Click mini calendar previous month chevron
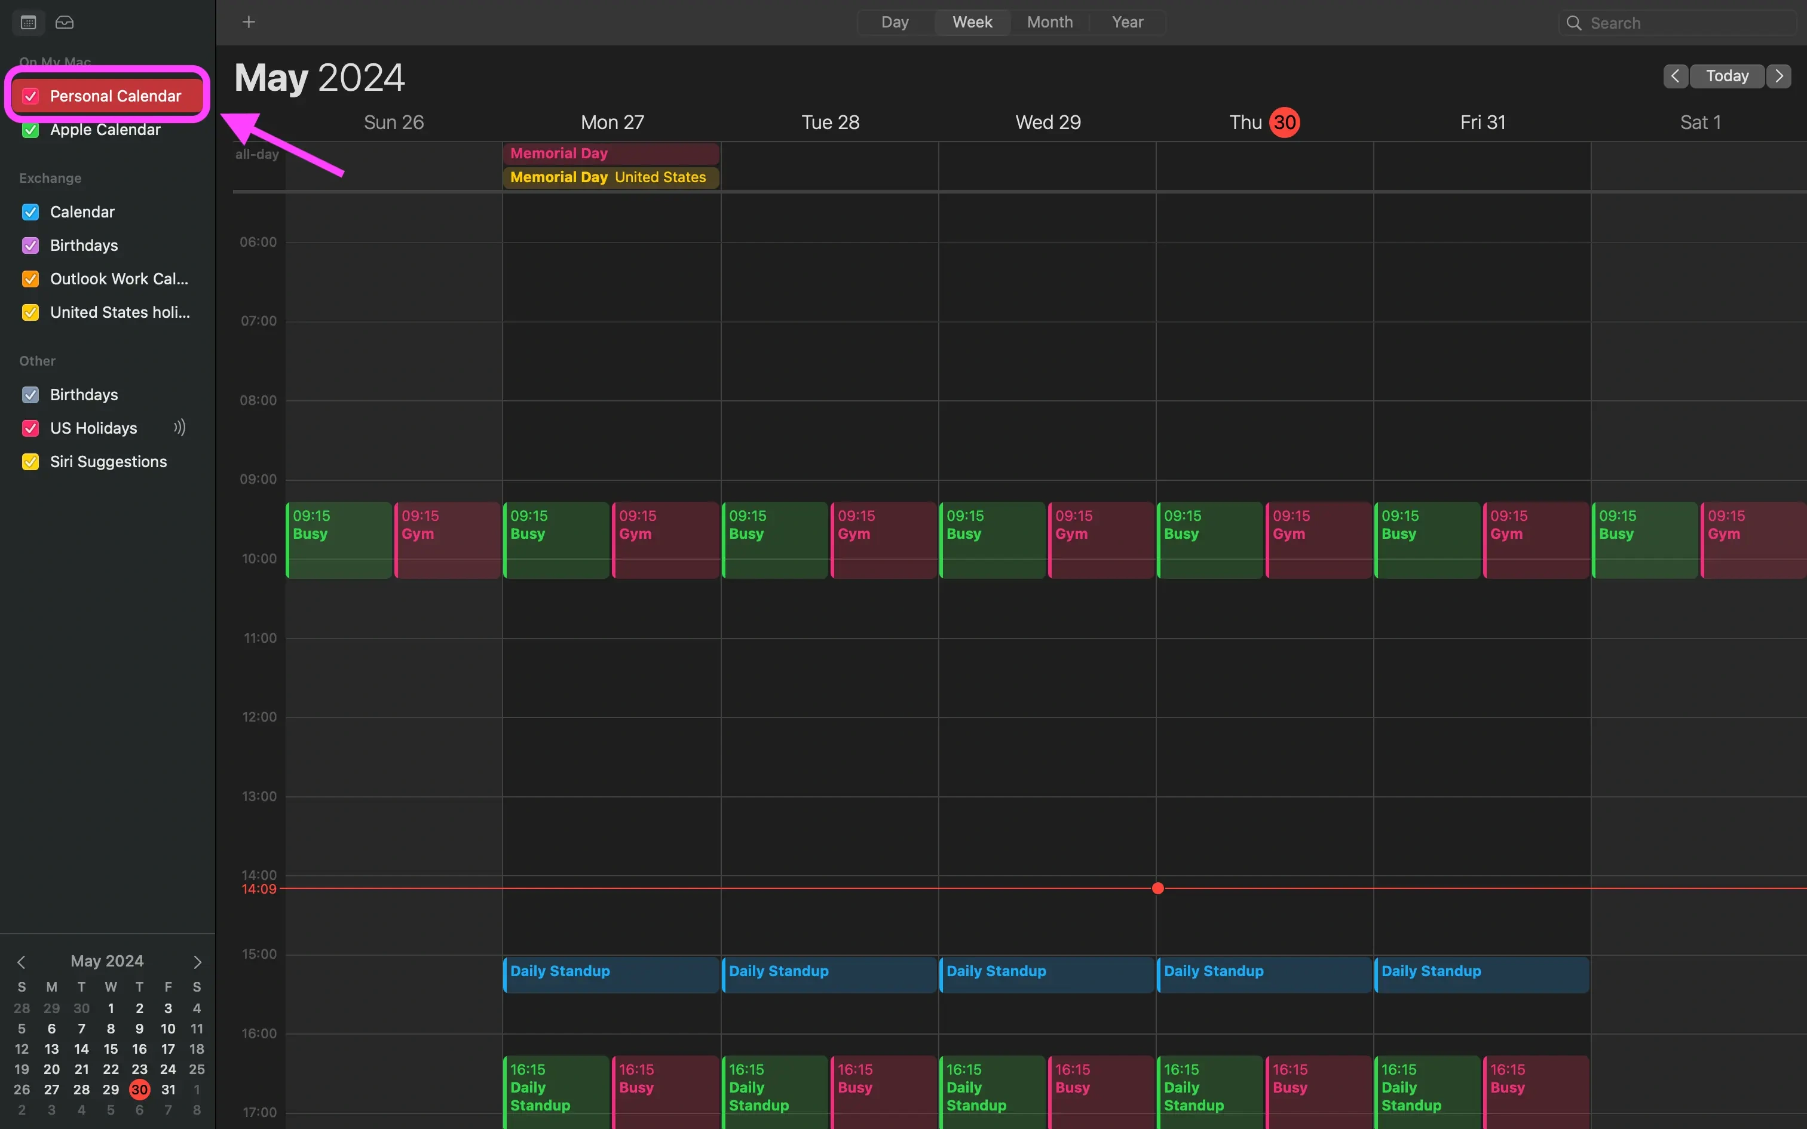This screenshot has height=1129, width=1807. (x=21, y=962)
